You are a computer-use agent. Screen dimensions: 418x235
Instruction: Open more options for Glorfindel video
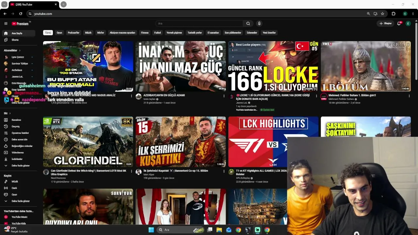(x=131, y=171)
